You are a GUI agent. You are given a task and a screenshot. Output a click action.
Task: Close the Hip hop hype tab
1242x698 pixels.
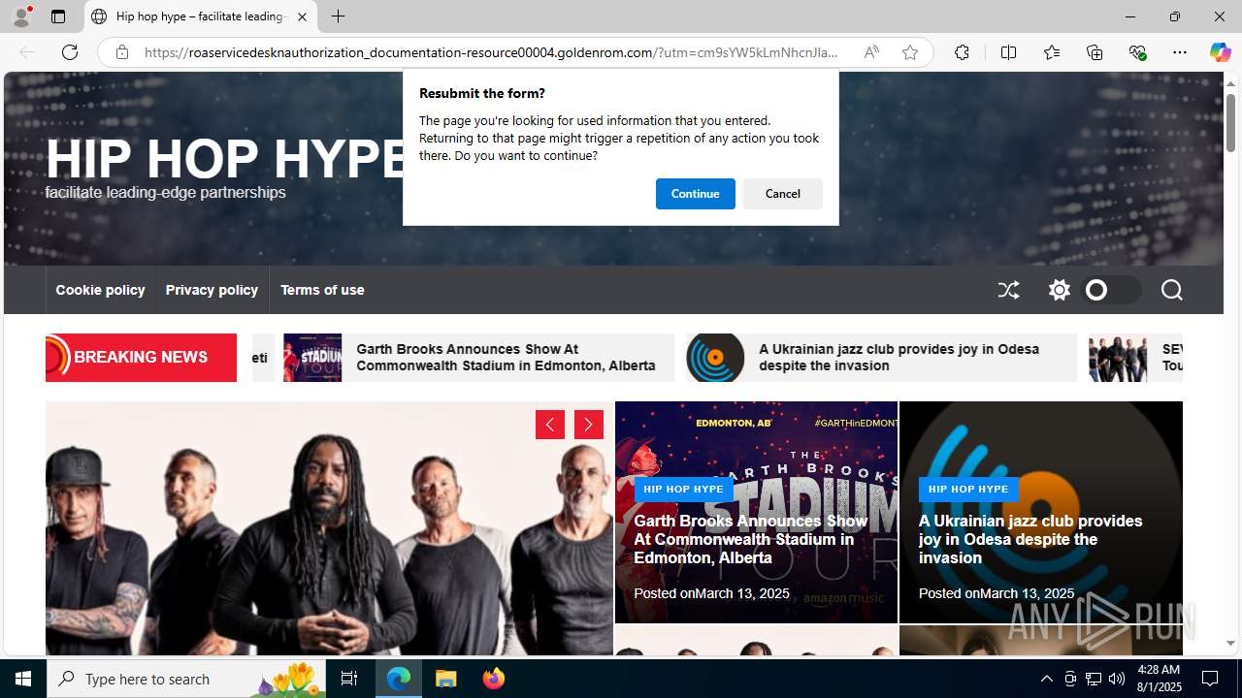(302, 16)
